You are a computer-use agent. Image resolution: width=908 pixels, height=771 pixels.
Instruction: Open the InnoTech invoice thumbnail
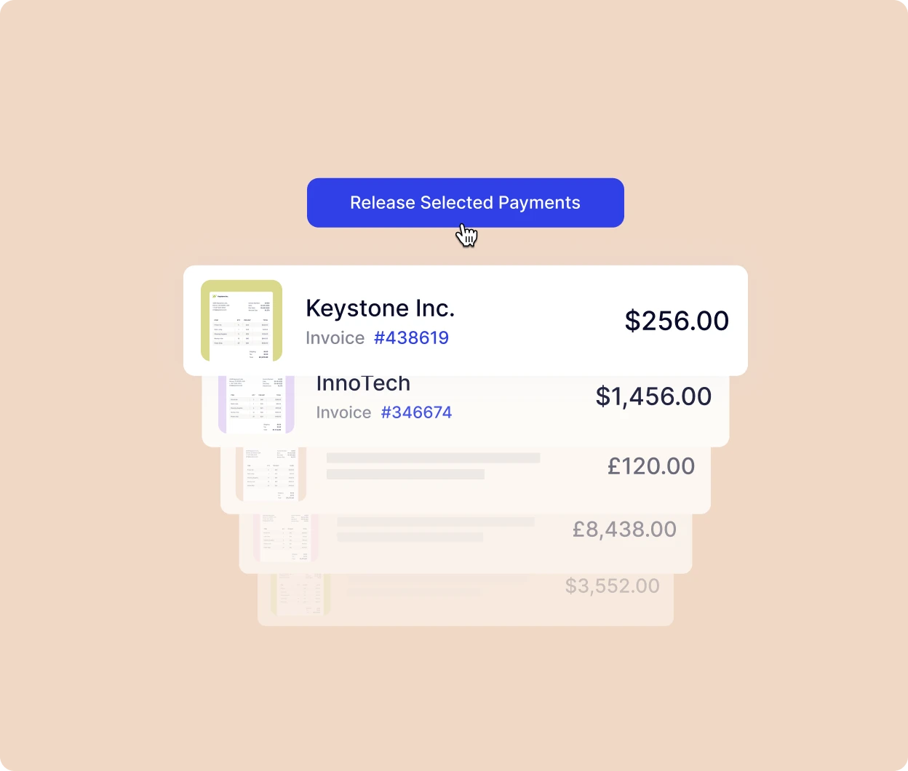pos(256,404)
